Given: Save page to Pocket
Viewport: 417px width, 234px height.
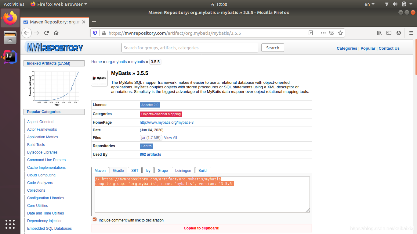Looking at the screenshot, I should coord(332,33).
